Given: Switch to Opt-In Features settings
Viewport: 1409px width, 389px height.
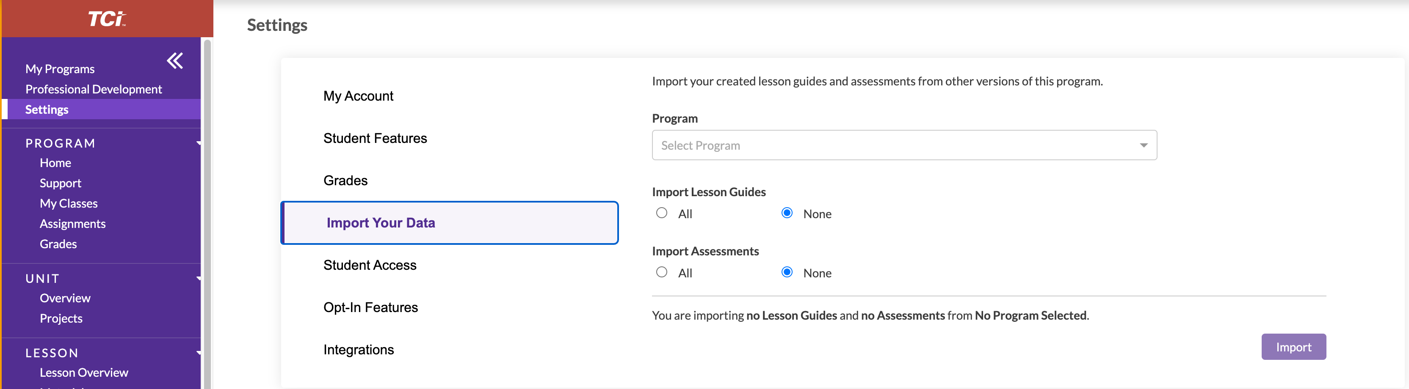Looking at the screenshot, I should (x=370, y=307).
